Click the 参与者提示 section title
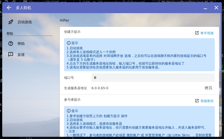This screenshot has height=139, width=224. tap(72, 100)
